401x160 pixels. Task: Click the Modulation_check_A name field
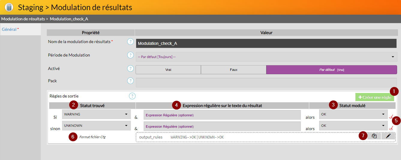[266, 43]
